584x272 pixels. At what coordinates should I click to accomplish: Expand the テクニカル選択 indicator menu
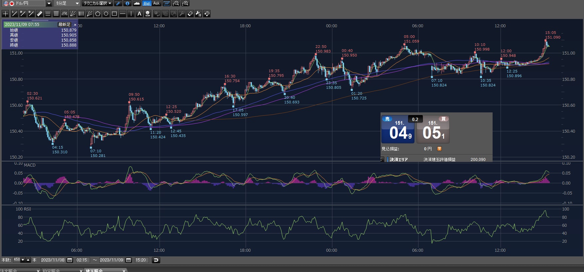tap(97, 3)
